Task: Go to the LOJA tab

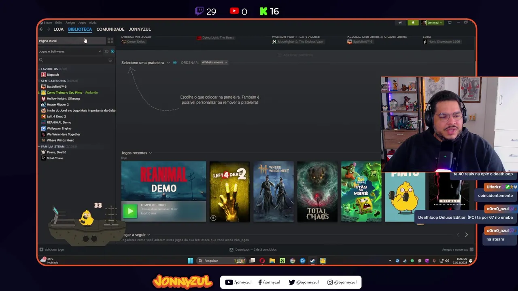Action: click(59, 29)
